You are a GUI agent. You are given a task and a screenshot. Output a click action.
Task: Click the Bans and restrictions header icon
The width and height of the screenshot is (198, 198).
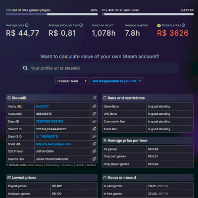coord(105,98)
